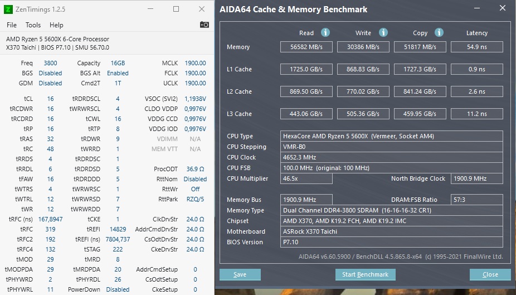Screen dimensions: 516x295
Task: Click the VSOC (SVI2) value 1,1938V
Action: [x=195, y=99]
